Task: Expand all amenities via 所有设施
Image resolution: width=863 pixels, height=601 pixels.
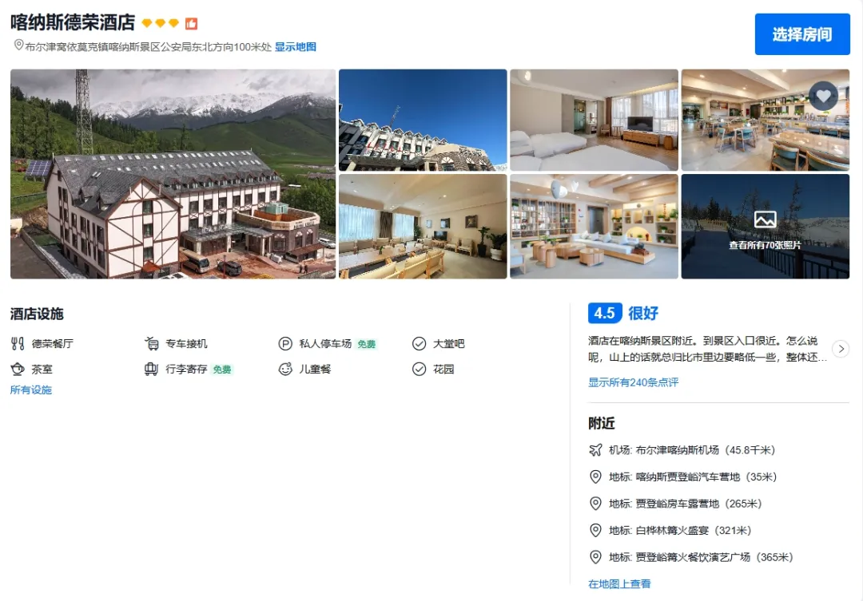Action: pyautogui.click(x=31, y=389)
